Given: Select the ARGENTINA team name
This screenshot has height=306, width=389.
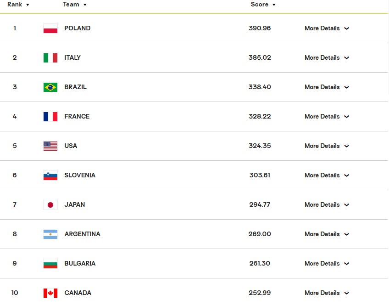Looking at the screenshot, I should (83, 234).
